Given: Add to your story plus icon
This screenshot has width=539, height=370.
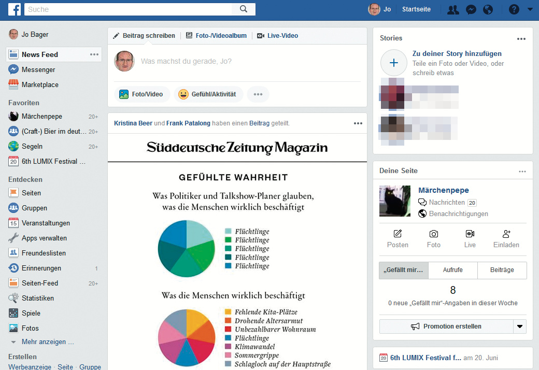Looking at the screenshot, I should [394, 63].
